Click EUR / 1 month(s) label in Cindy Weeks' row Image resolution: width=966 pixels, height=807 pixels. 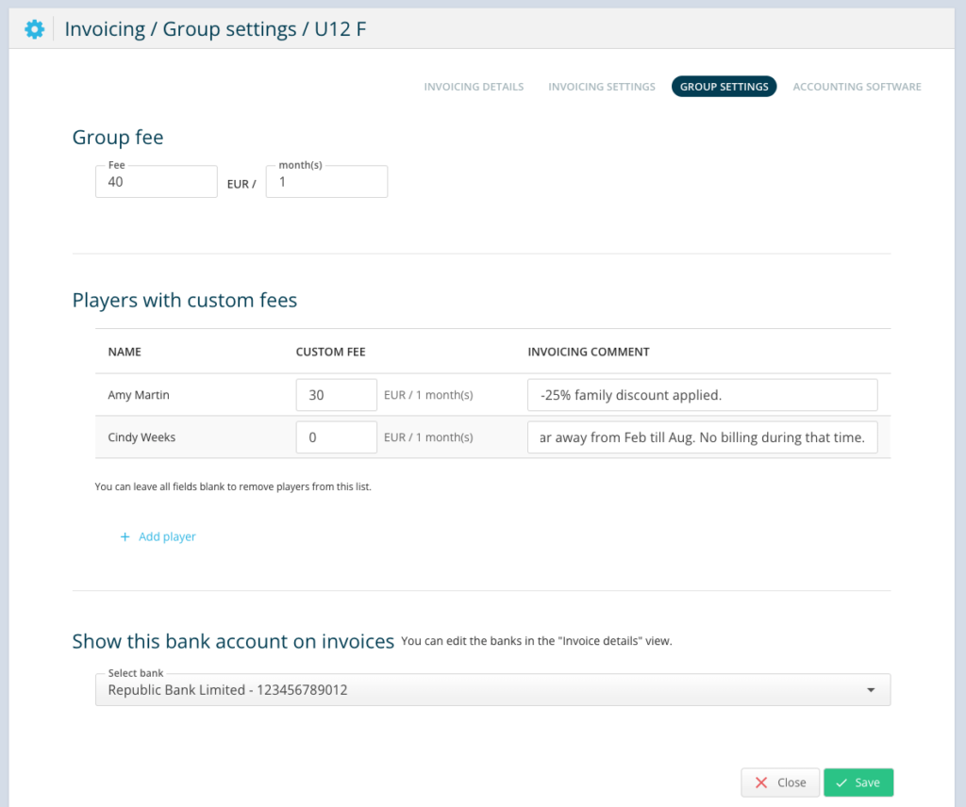click(x=428, y=437)
